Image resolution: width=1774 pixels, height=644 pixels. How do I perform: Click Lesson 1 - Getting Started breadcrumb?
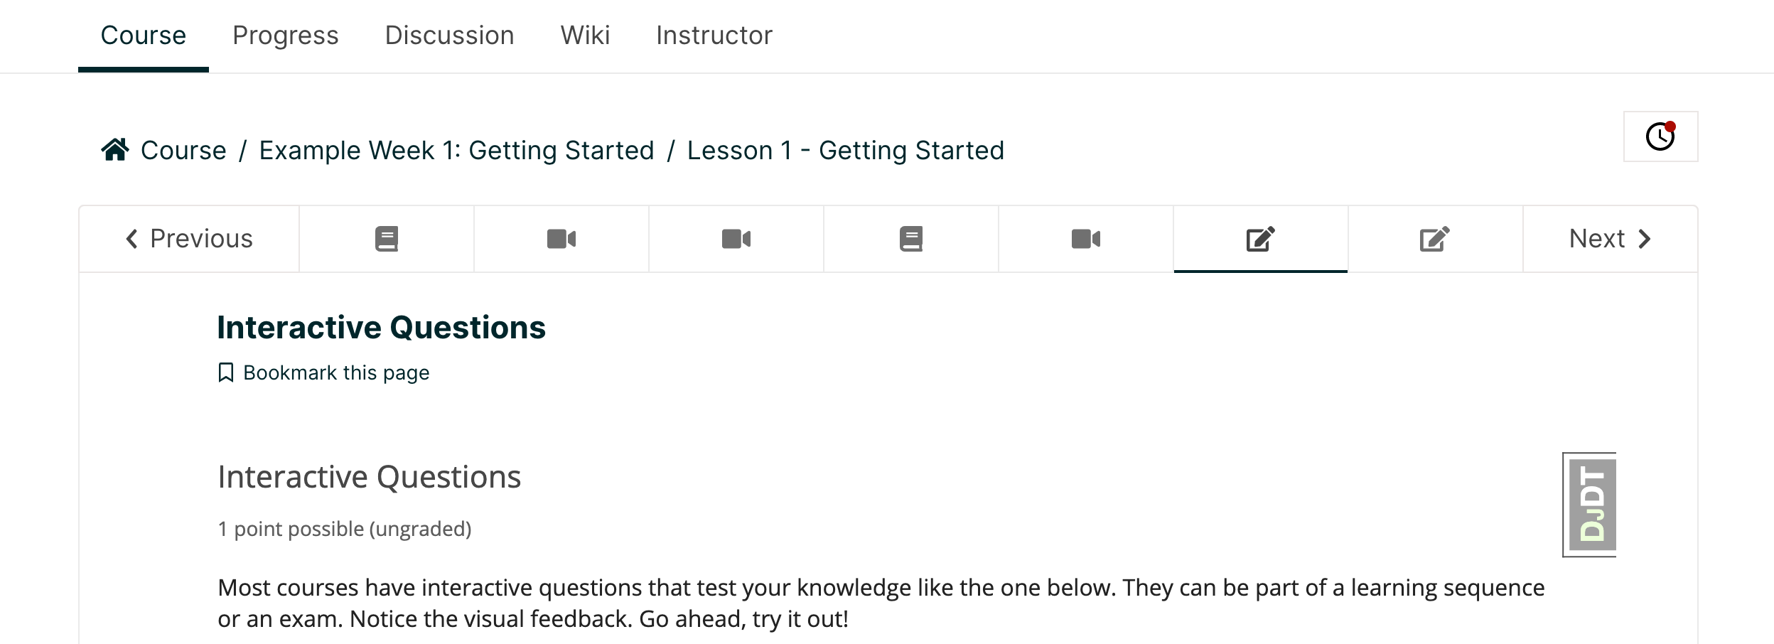[846, 151]
